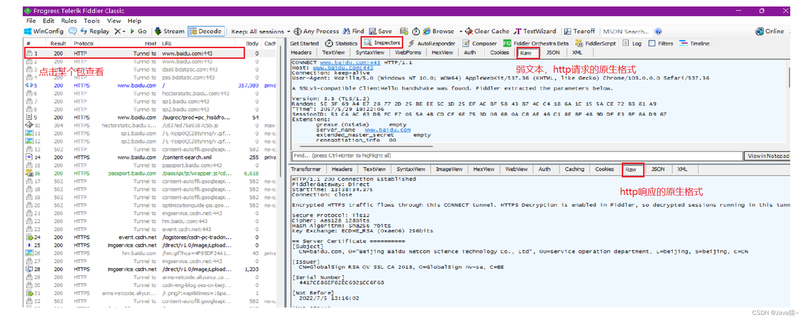The image size is (806, 320).
Task: Sort sessions by Protocol column header
Action: 84,43
